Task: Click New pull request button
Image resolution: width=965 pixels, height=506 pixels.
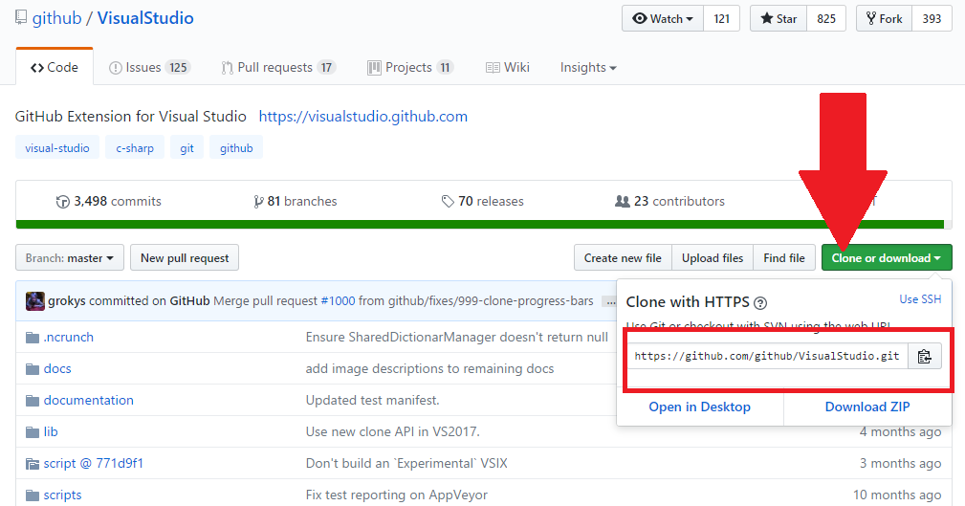Action: coord(185,258)
